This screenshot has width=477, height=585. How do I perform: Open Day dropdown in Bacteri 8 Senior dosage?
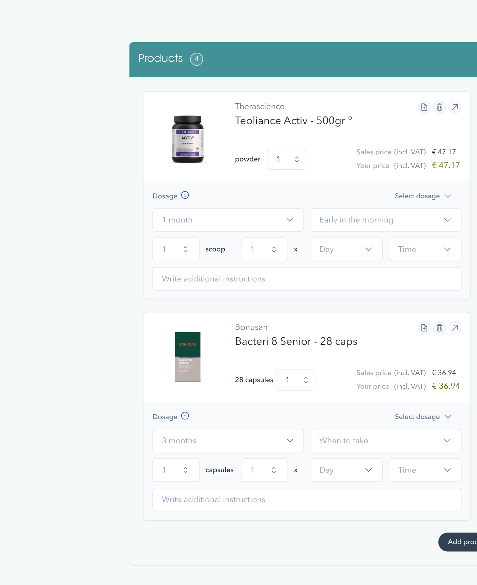pyautogui.click(x=346, y=470)
